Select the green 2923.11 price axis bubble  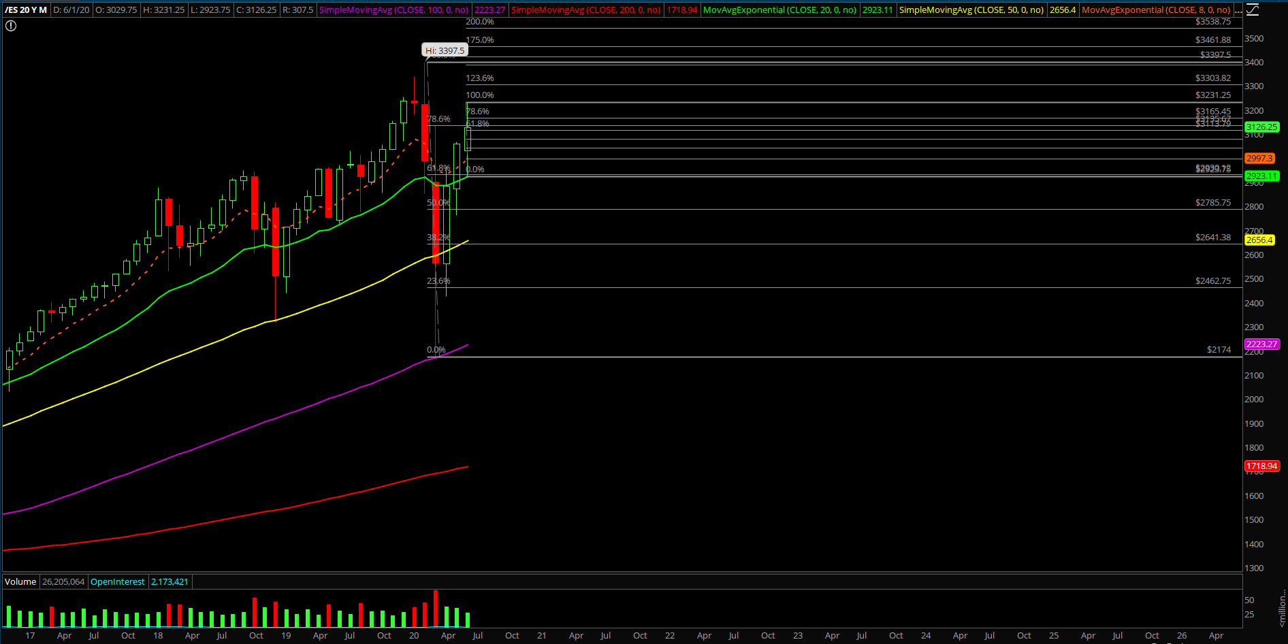pyautogui.click(x=1261, y=176)
